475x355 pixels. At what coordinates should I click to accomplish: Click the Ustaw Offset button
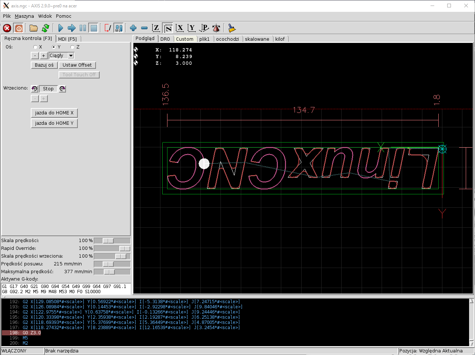[x=77, y=65]
